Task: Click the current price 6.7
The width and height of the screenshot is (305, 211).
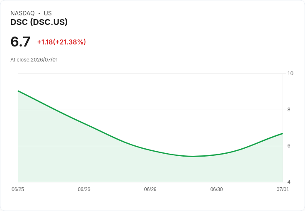Action: coord(20,42)
